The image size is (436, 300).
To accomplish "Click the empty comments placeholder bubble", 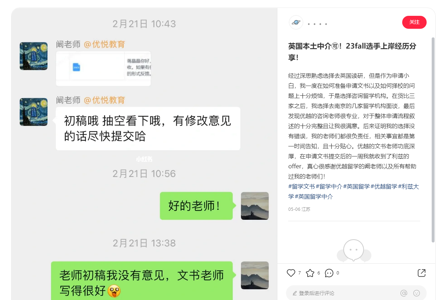I will 354,251.
